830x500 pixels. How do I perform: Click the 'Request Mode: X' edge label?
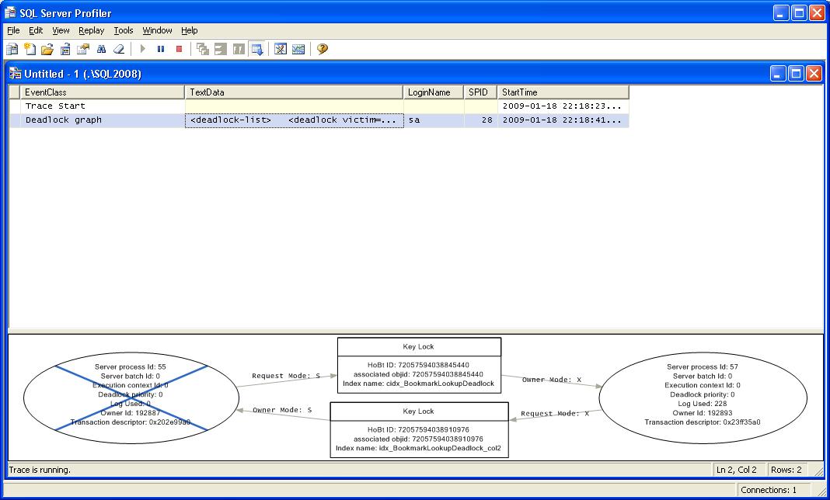click(x=555, y=413)
